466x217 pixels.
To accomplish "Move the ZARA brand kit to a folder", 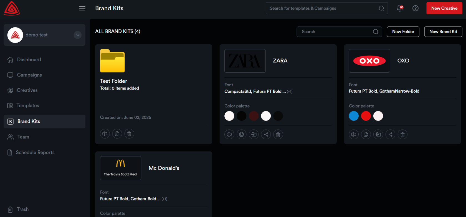I will click(x=254, y=135).
